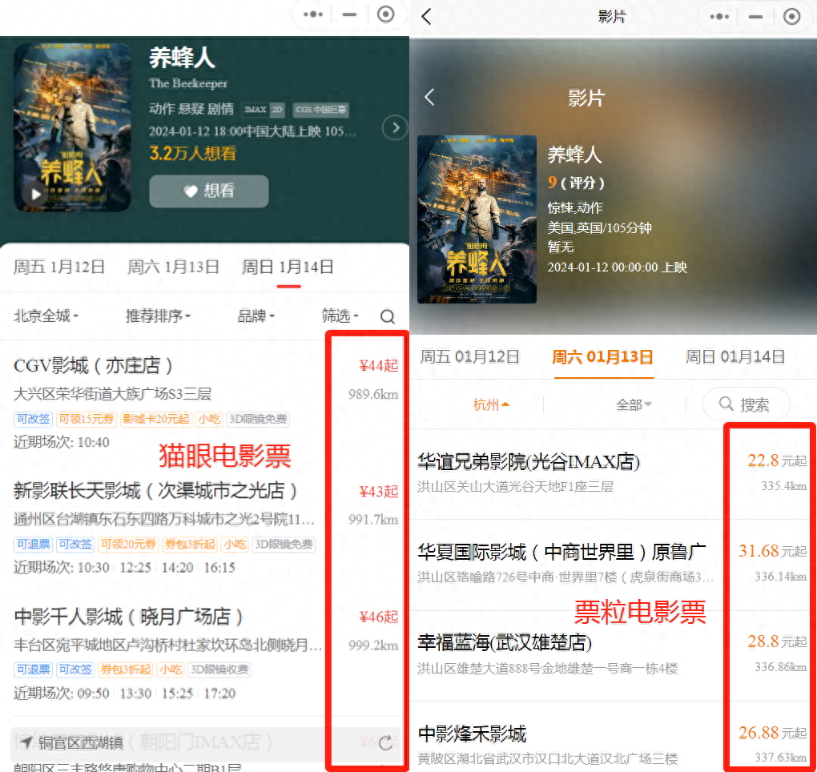Select the 周日 01月14日 tab on right
This screenshot has height=772, width=817.
(x=734, y=357)
